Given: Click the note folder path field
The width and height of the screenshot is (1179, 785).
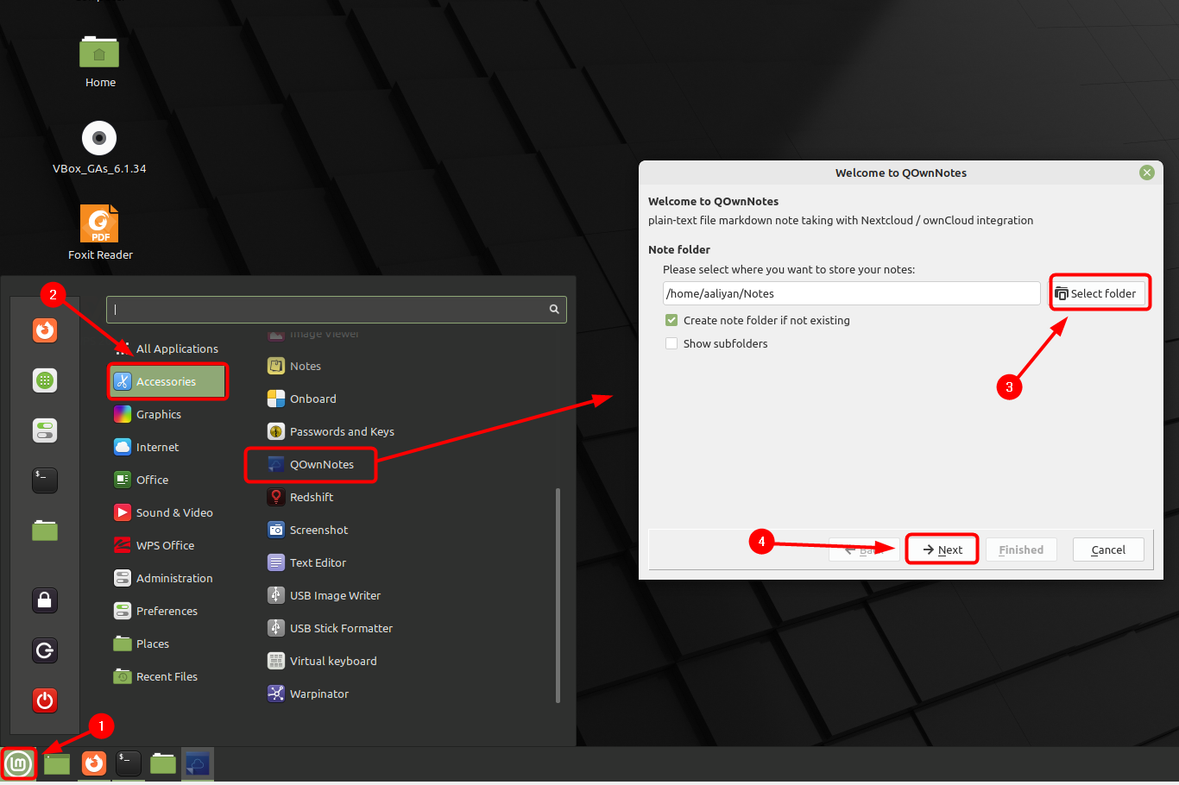Looking at the screenshot, I should pos(852,293).
